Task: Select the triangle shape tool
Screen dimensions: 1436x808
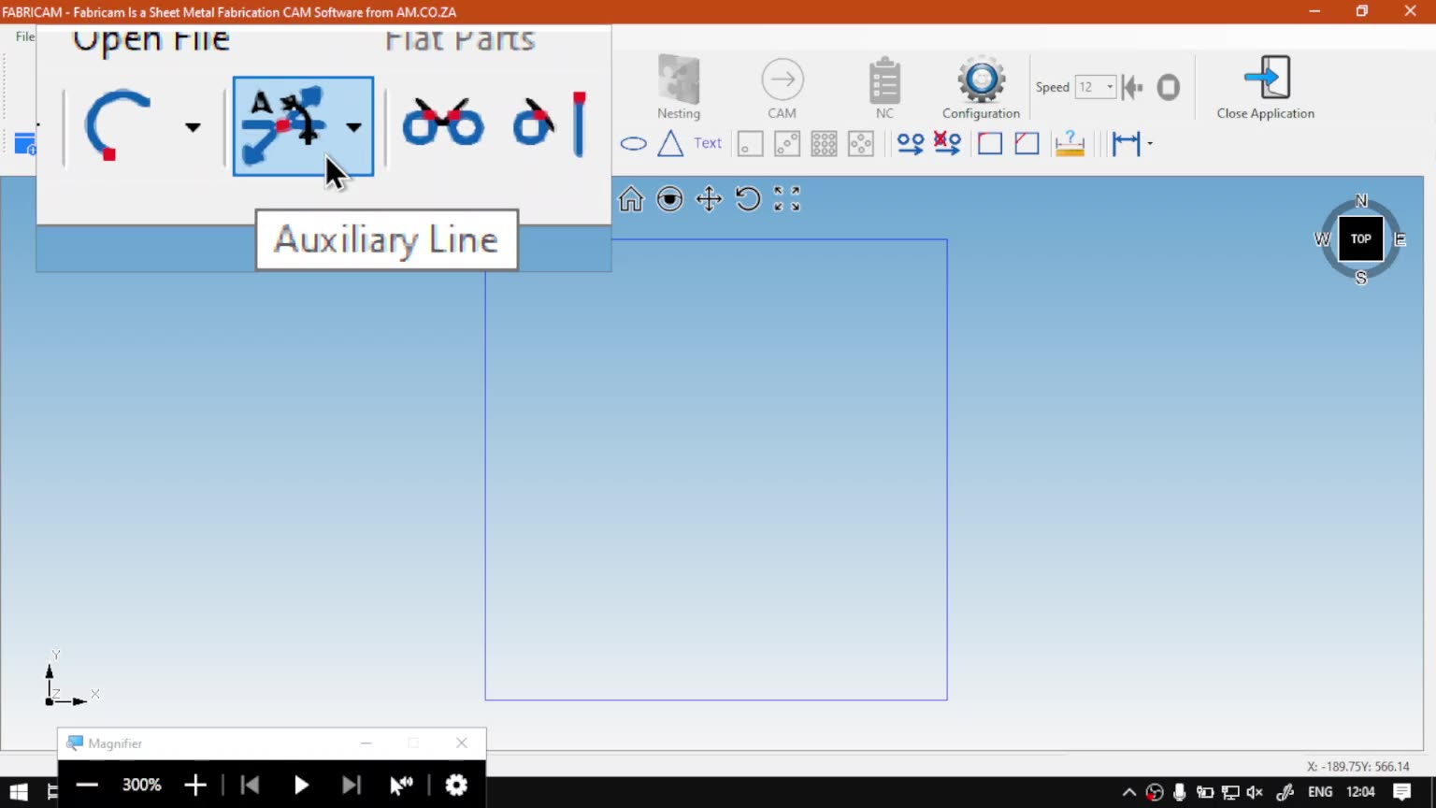Action: coord(670,144)
